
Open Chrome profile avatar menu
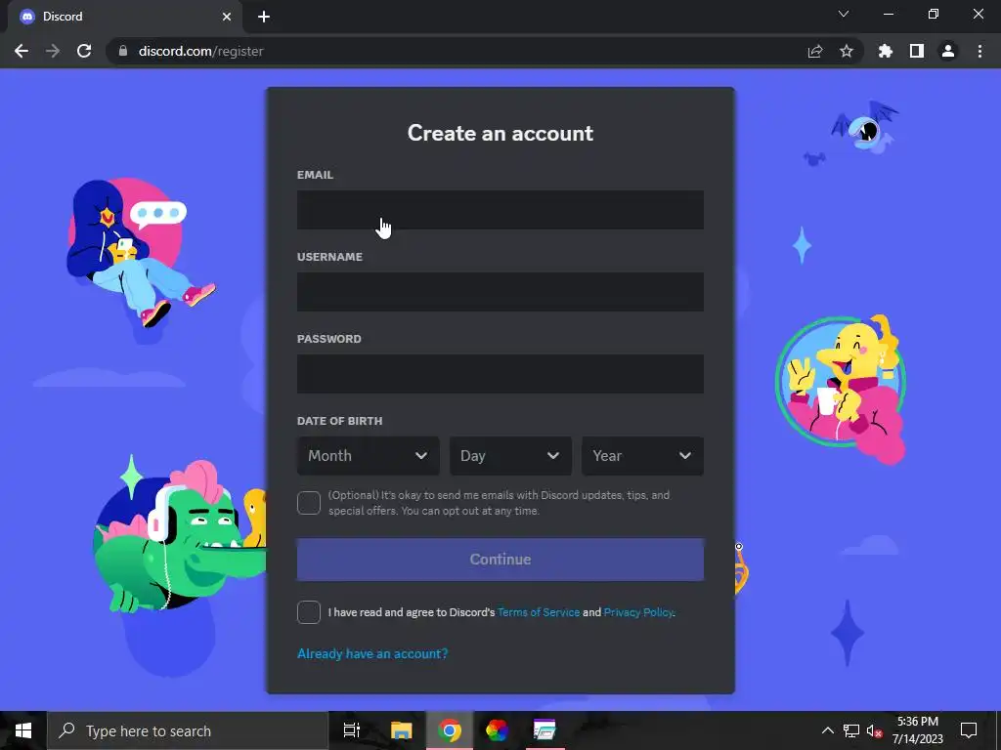click(948, 51)
